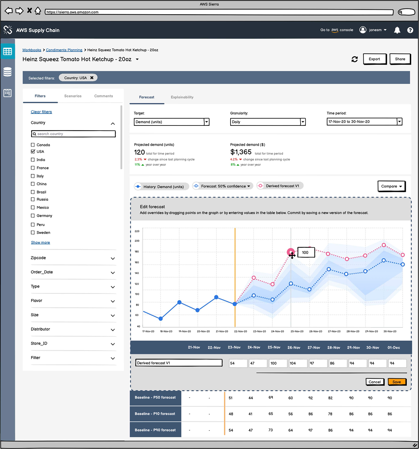Image resolution: width=419 pixels, height=449 pixels.
Task: Check the France checkbox
Action: (x=33, y=168)
